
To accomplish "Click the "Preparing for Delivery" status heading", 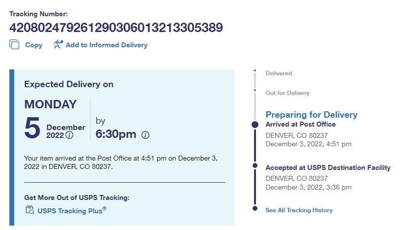I will coord(311,115).
